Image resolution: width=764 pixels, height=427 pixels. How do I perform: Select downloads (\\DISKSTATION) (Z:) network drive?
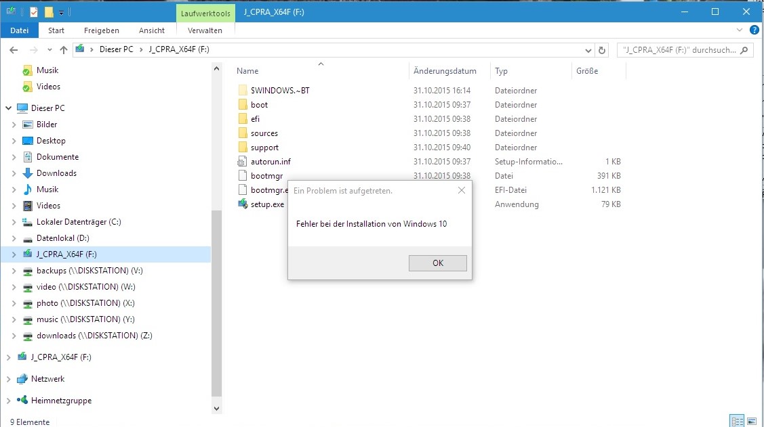tap(94, 336)
